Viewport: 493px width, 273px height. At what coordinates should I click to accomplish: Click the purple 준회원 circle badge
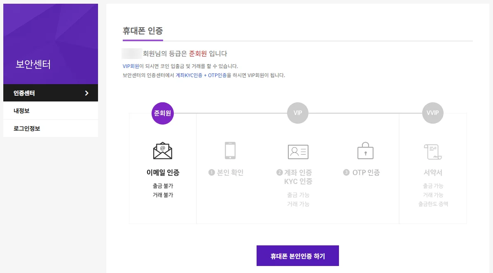pos(162,113)
